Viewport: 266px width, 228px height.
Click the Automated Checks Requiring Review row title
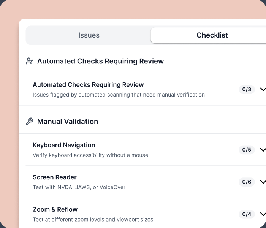[x=88, y=85]
